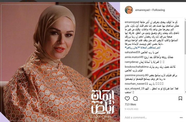Open the emanreyad username in the header
The width and height of the screenshot is (186, 122).
click(x=142, y=10)
